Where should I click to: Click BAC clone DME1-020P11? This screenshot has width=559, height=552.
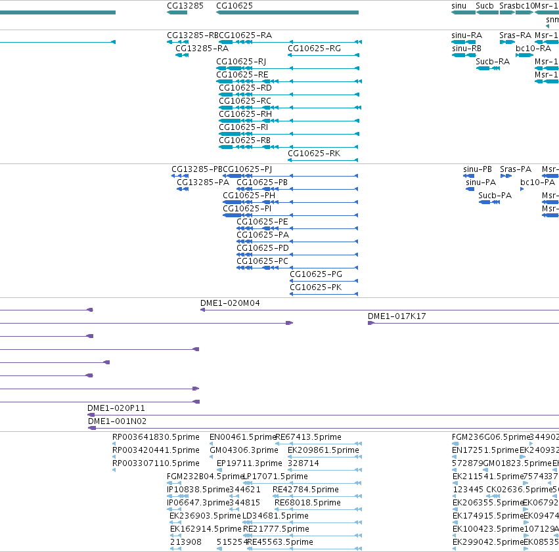coord(116,408)
